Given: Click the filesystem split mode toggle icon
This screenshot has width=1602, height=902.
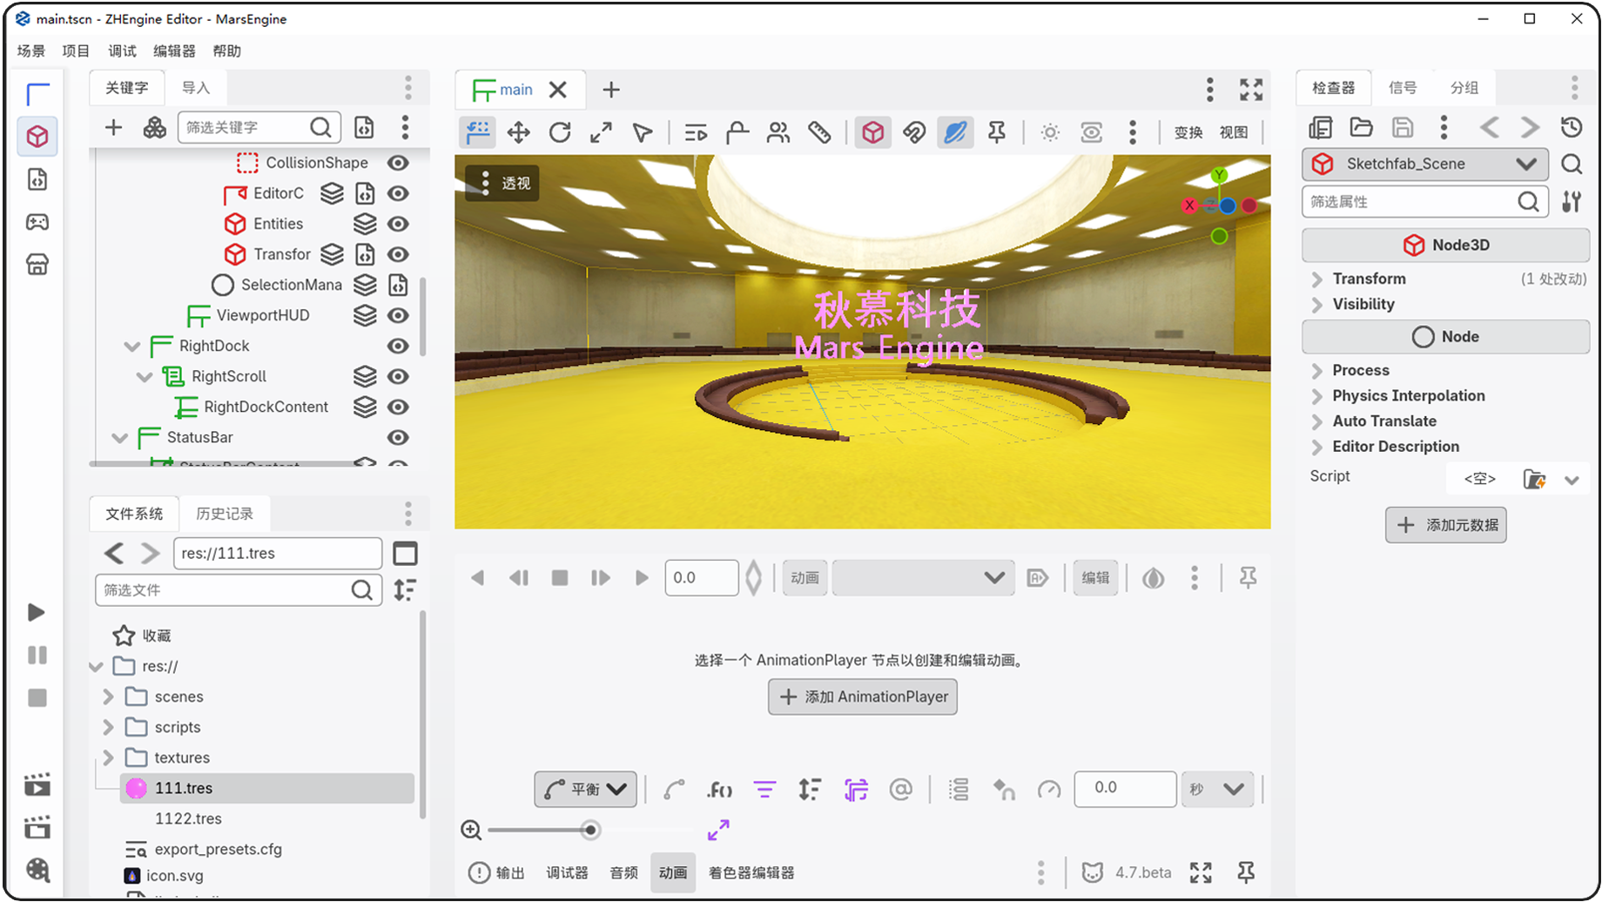Looking at the screenshot, I should point(406,554).
